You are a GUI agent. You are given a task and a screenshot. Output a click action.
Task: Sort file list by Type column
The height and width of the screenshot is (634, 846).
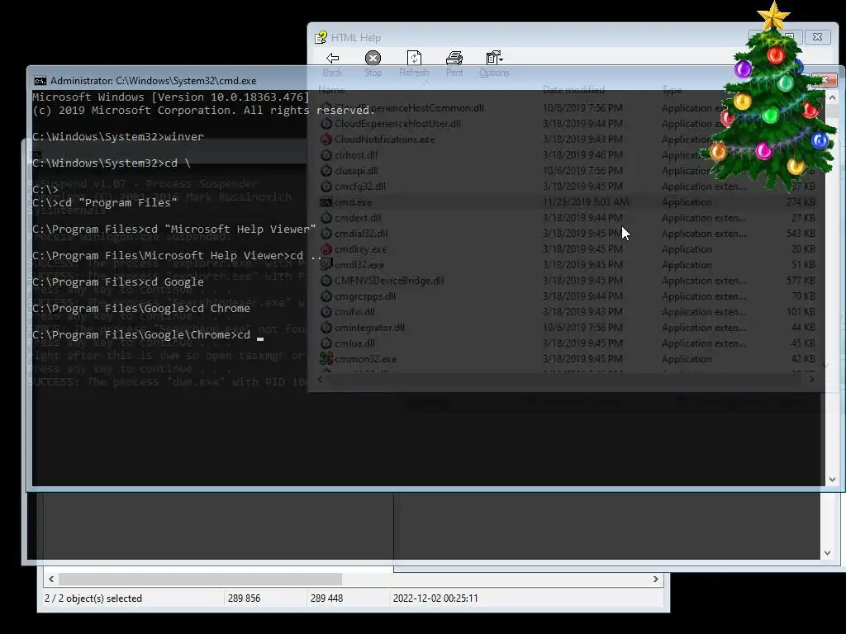pyautogui.click(x=672, y=89)
